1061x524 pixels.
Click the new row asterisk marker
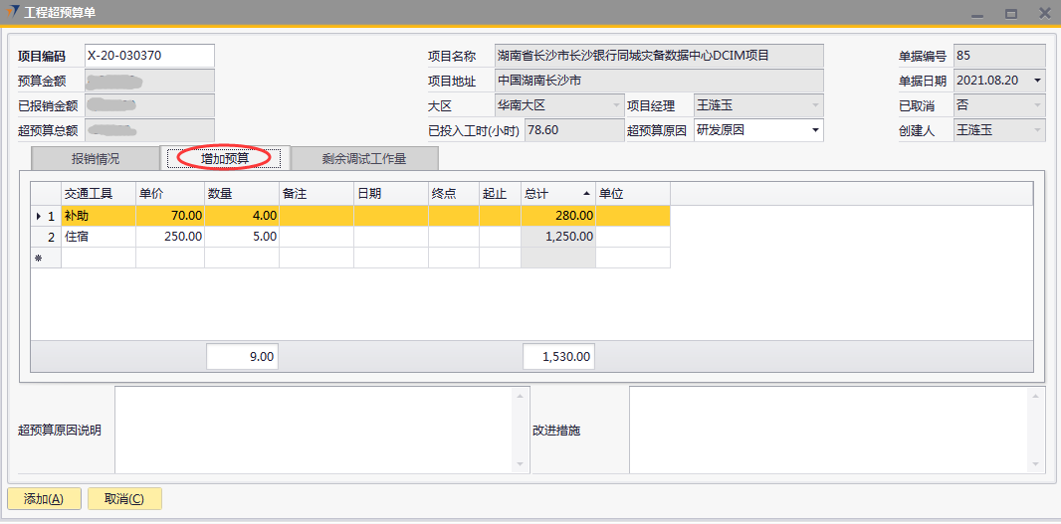[x=39, y=258]
